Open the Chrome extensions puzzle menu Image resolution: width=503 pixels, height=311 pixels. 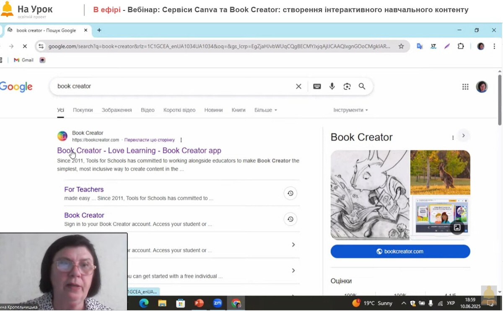[x=461, y=46]
